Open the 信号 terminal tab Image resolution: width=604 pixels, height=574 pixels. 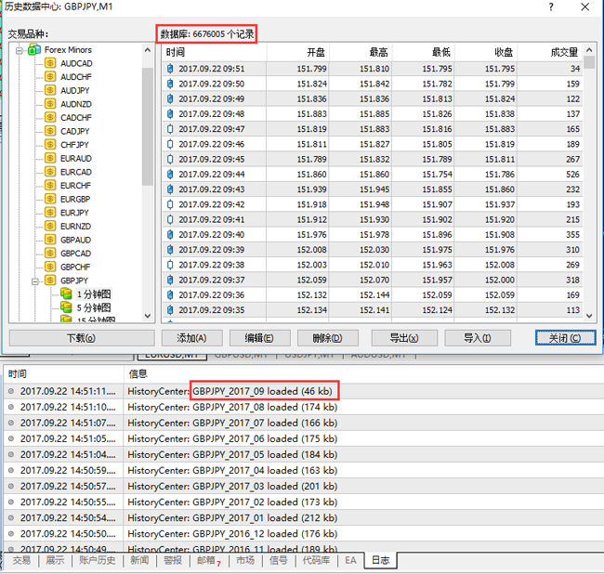[x=279, y=560]
